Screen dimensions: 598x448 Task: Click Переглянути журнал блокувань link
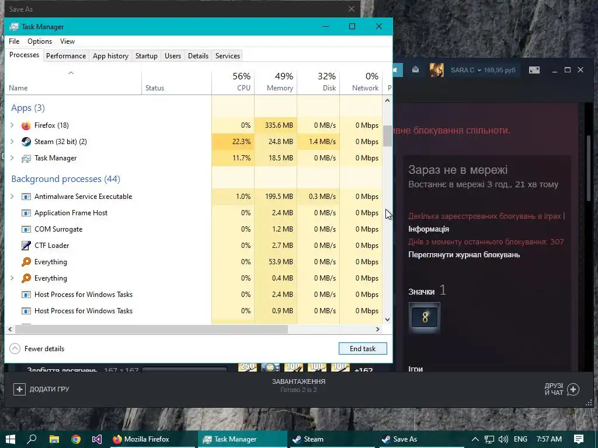[x=464, y=255]
